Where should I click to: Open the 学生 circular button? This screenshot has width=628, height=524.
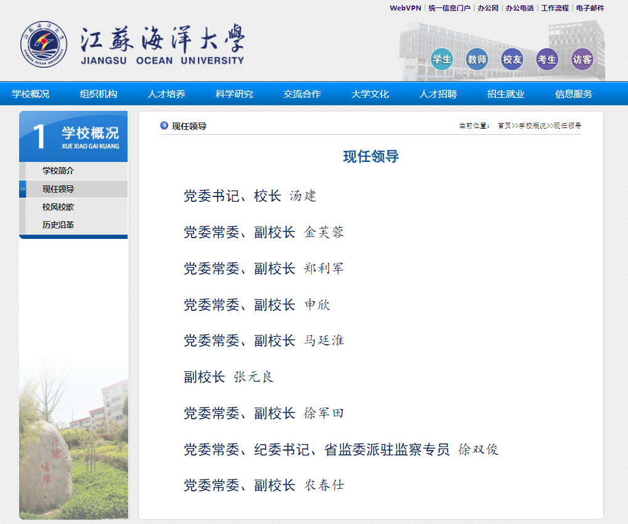pyautogui.click(x=441, y=59)
